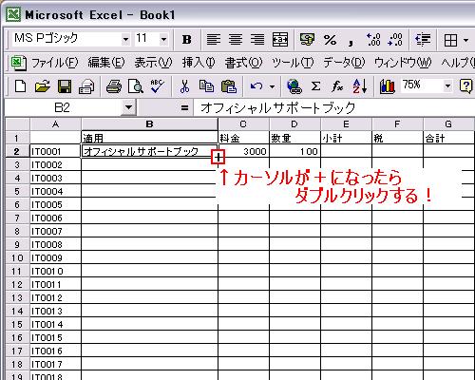
Task: Cut the selection with scissors icon
Action: coord(184,86)
